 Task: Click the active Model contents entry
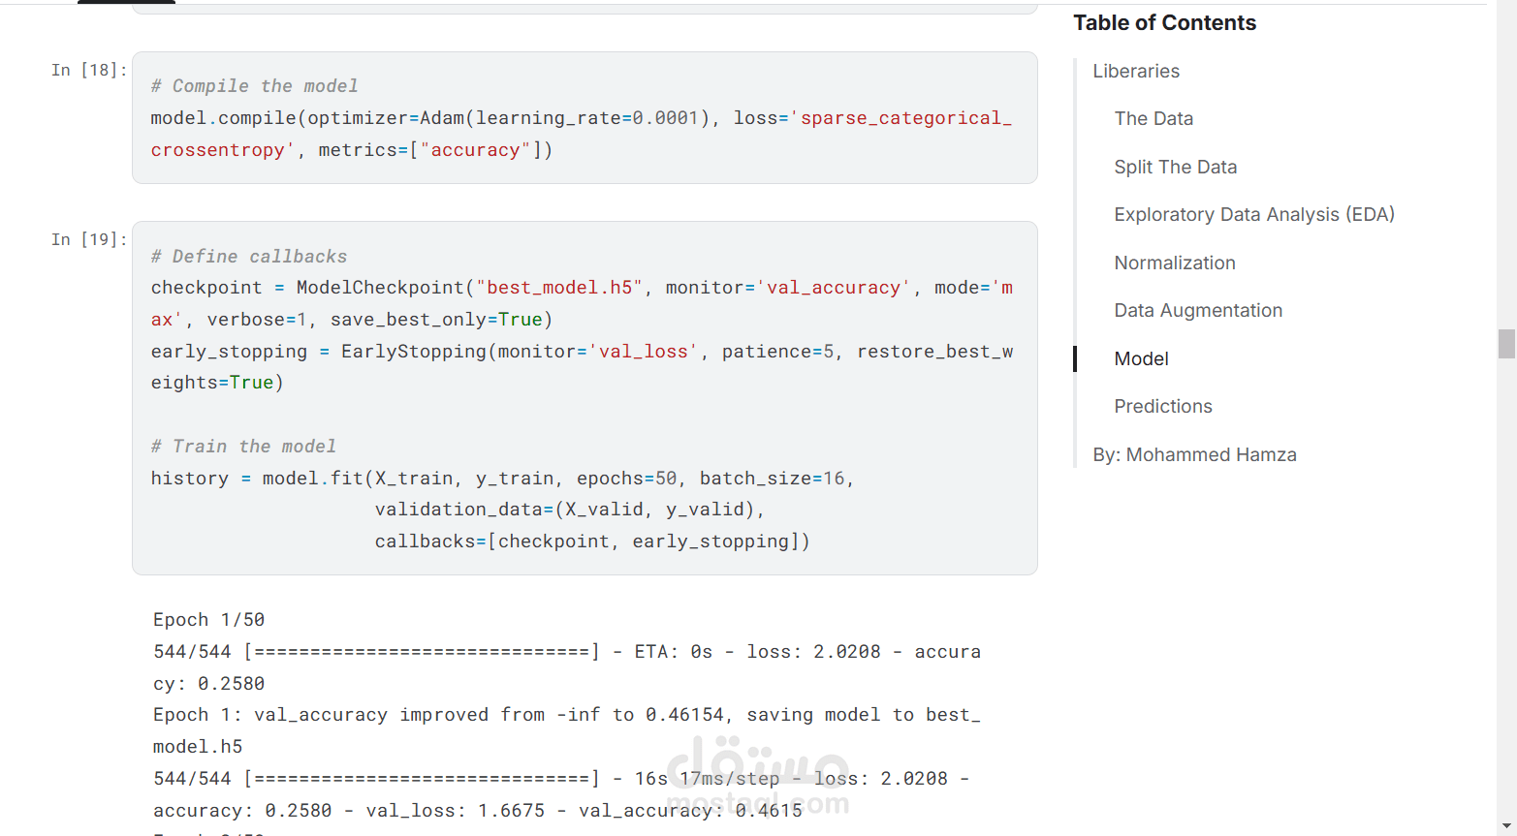1141,358
